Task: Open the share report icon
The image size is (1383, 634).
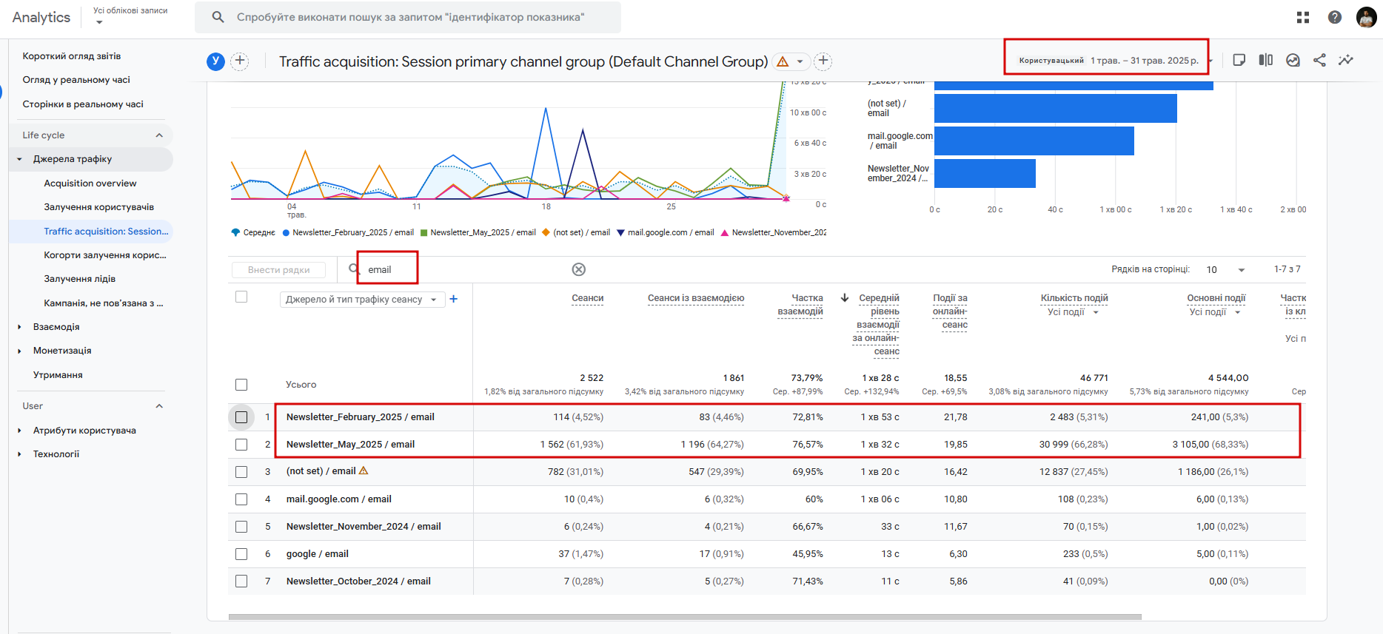Action: pos(1319,61)
